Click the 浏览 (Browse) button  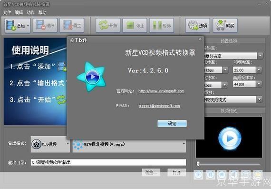(151, 172)
